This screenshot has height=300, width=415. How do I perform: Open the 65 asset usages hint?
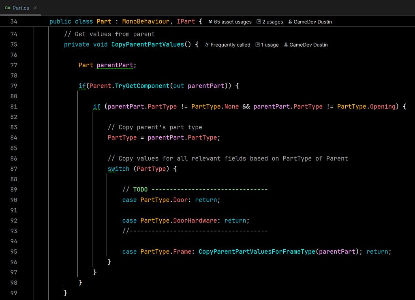pos(230,22)
